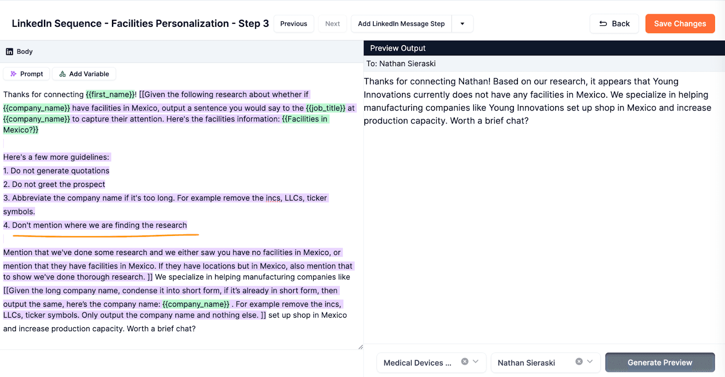The height and width of the screenshot is (377, 725).
Task: Go to the Previous step
Action: 294,24
